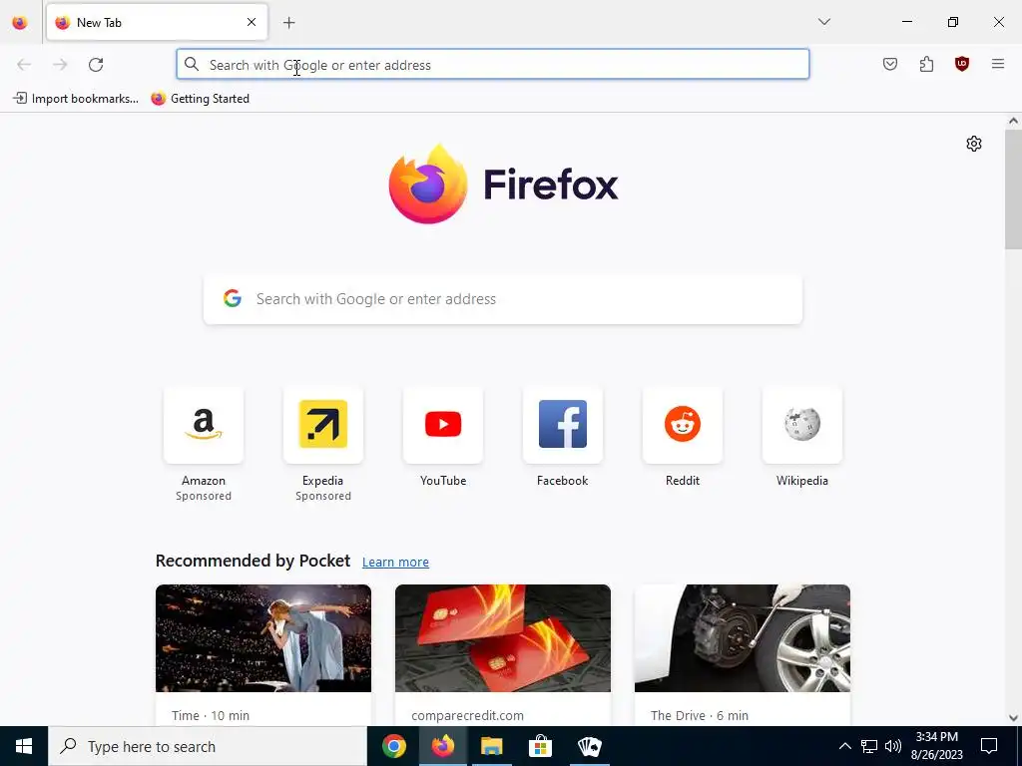Screen dimensions: 1022x766
Task: Open the volume speaker tray icon
Action: pyautogui.click(x=893, y=746)
